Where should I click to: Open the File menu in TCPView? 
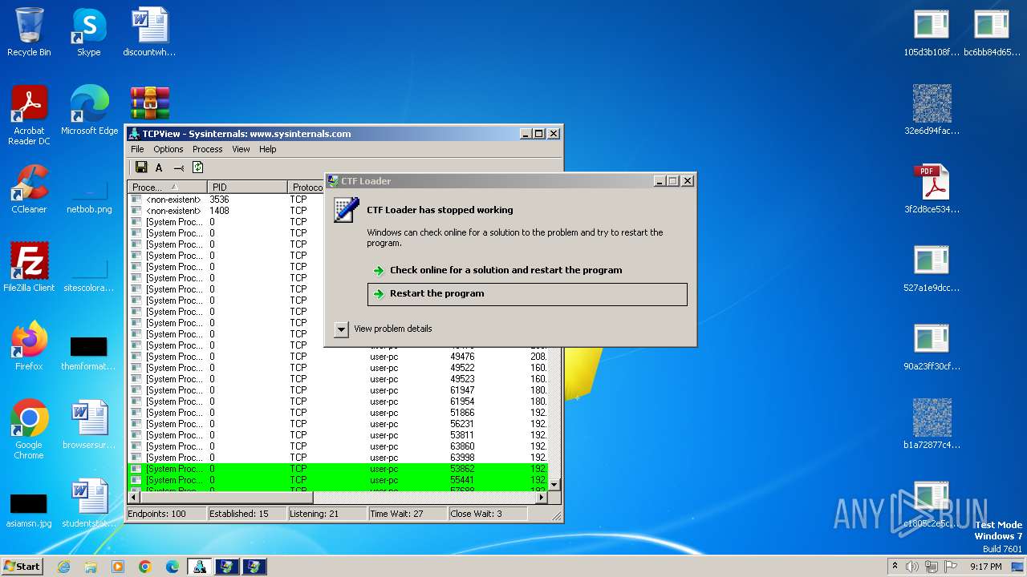coord(137,149)
